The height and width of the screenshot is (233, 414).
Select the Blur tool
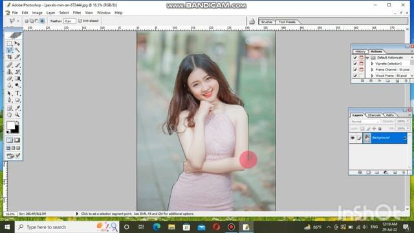[x=10, y=85]
